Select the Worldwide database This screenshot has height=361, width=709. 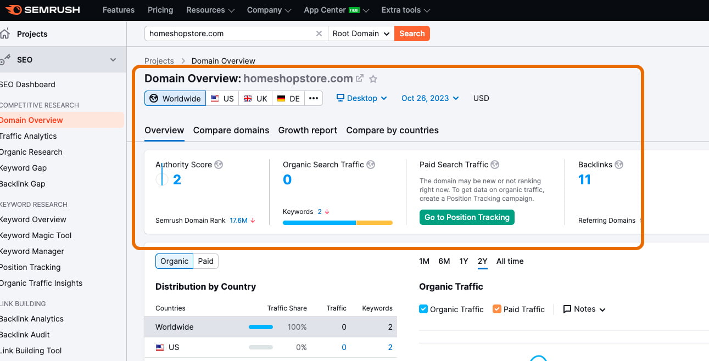175,98
